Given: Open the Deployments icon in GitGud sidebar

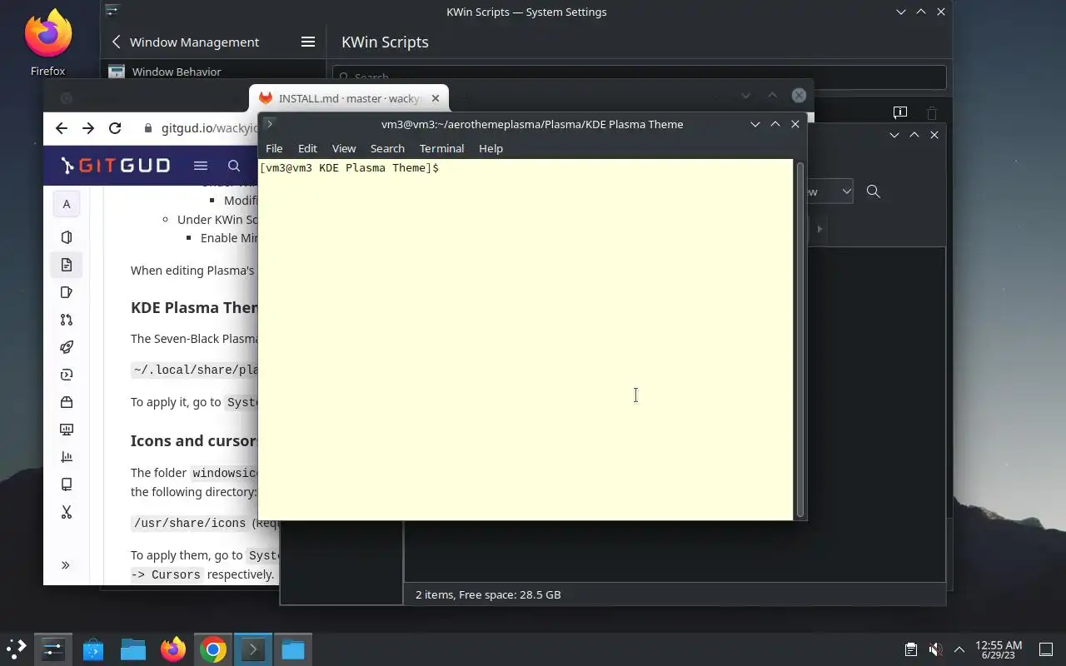Looking at the screenshot, I should 67,375.
